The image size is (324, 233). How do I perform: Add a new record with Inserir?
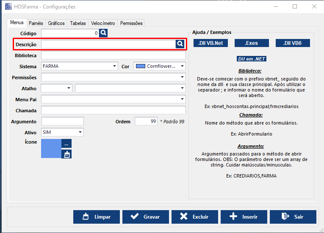point(244,216)
